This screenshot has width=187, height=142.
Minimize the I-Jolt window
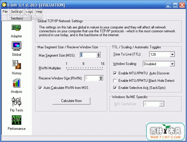click(x=168, y=5)
